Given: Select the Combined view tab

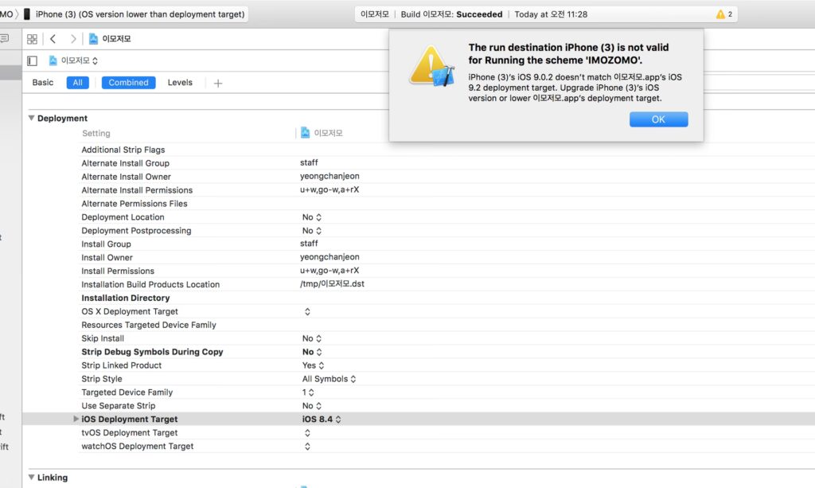Looking at the screenshot, I should point(128,83).
